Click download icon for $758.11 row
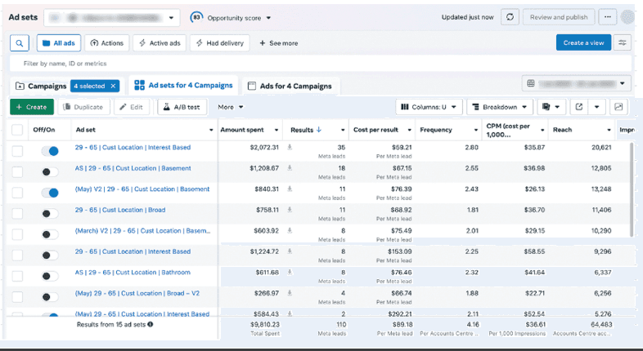Viewport: 643px width, 351px height. click(x=290, y=210)
